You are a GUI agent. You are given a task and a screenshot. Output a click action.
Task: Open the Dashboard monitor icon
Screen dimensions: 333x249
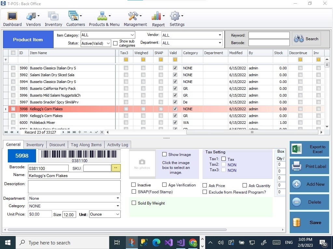point(12,16)
